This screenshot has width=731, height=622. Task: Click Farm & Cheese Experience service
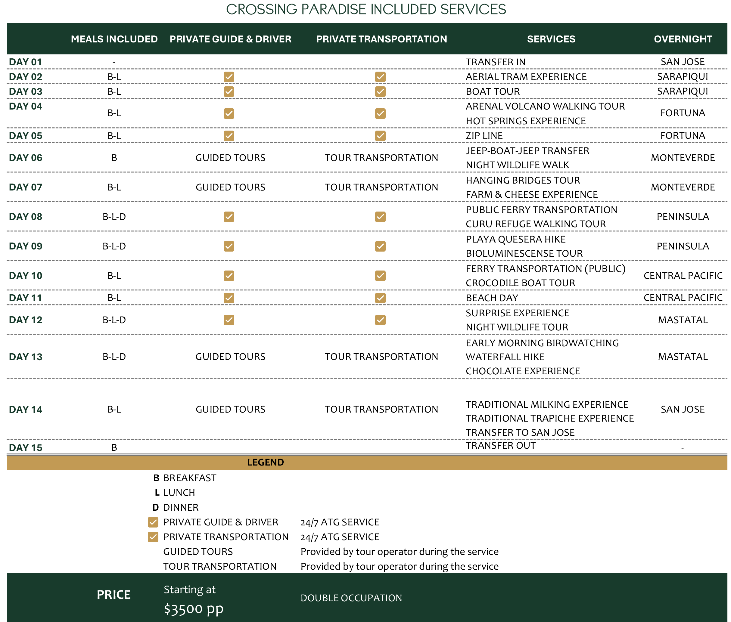pyautogui.click(x=532, y=194)
